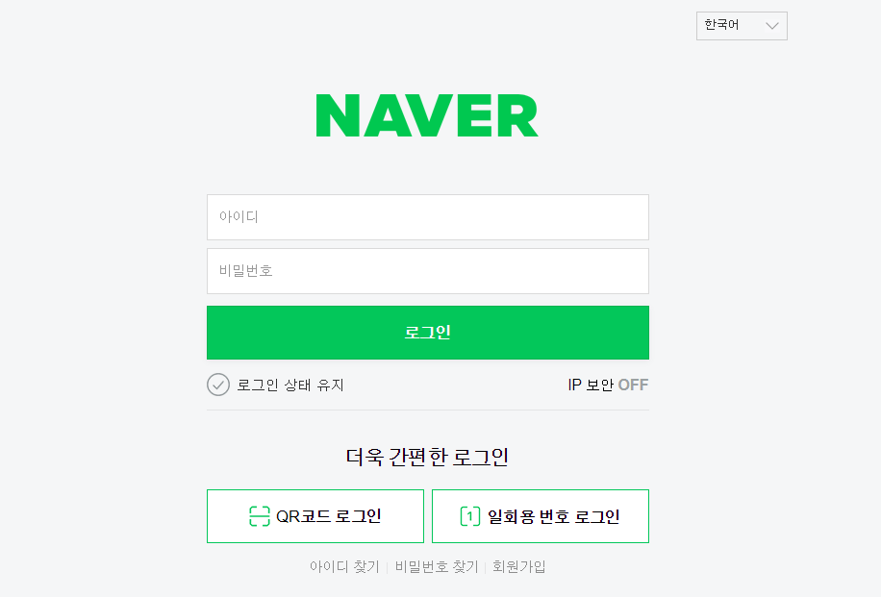
Task: Open the 한국어 language dropdown
Action: tap(742, 26)
